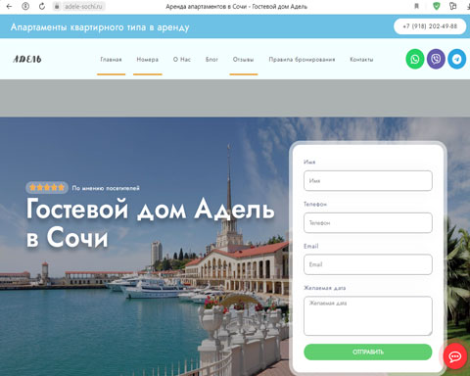Open the Отзывы menu item
The width and height of the screenshot is (470, 376).
pyautogui.click(x=243, y=60)
